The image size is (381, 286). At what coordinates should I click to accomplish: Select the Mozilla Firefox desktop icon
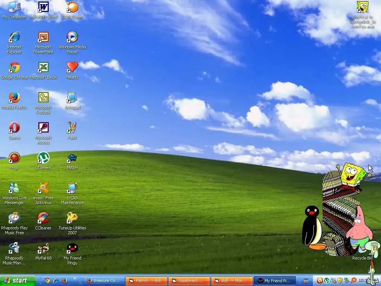(x=14, y=101)
